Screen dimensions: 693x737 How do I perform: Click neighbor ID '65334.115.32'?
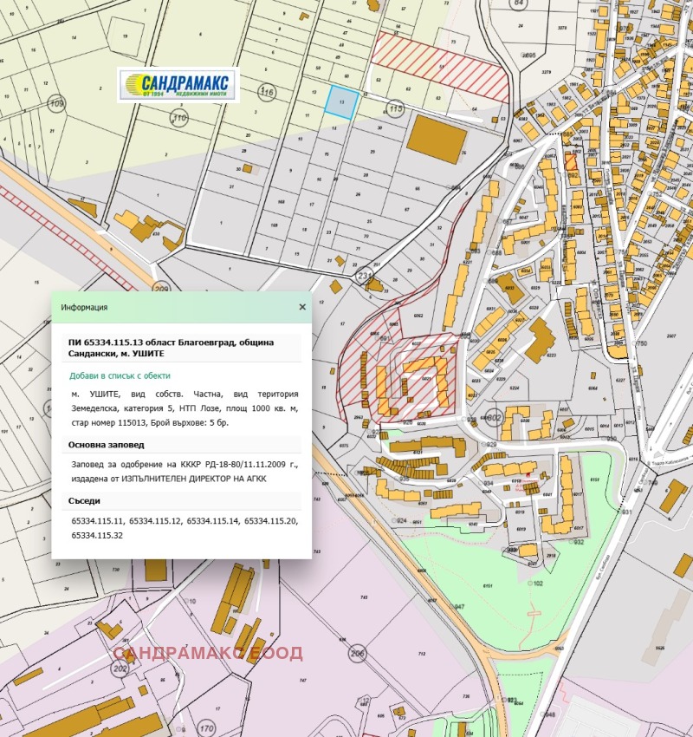point(97,535)
